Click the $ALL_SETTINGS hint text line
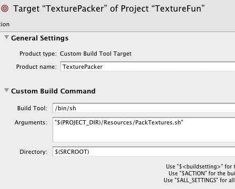Viewport: 235px width, 189px height. tap(199, 180)
